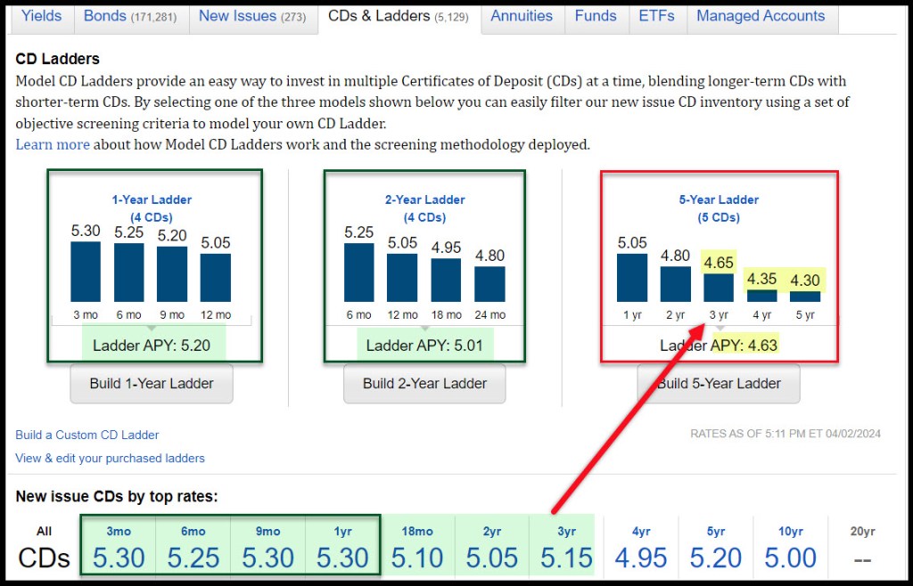The width and height of the screenshot is (913, 586).
Task: Select the New Issues tab
Action: coord(252,16)
